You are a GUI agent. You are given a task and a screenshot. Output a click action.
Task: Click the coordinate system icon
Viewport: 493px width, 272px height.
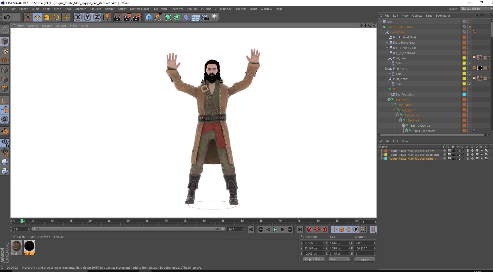click(106, 17)
